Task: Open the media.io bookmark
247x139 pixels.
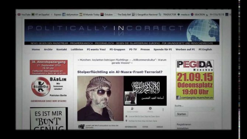Action: 184,14
